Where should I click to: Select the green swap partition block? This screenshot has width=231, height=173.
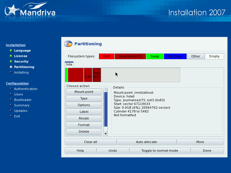(66, 75)
